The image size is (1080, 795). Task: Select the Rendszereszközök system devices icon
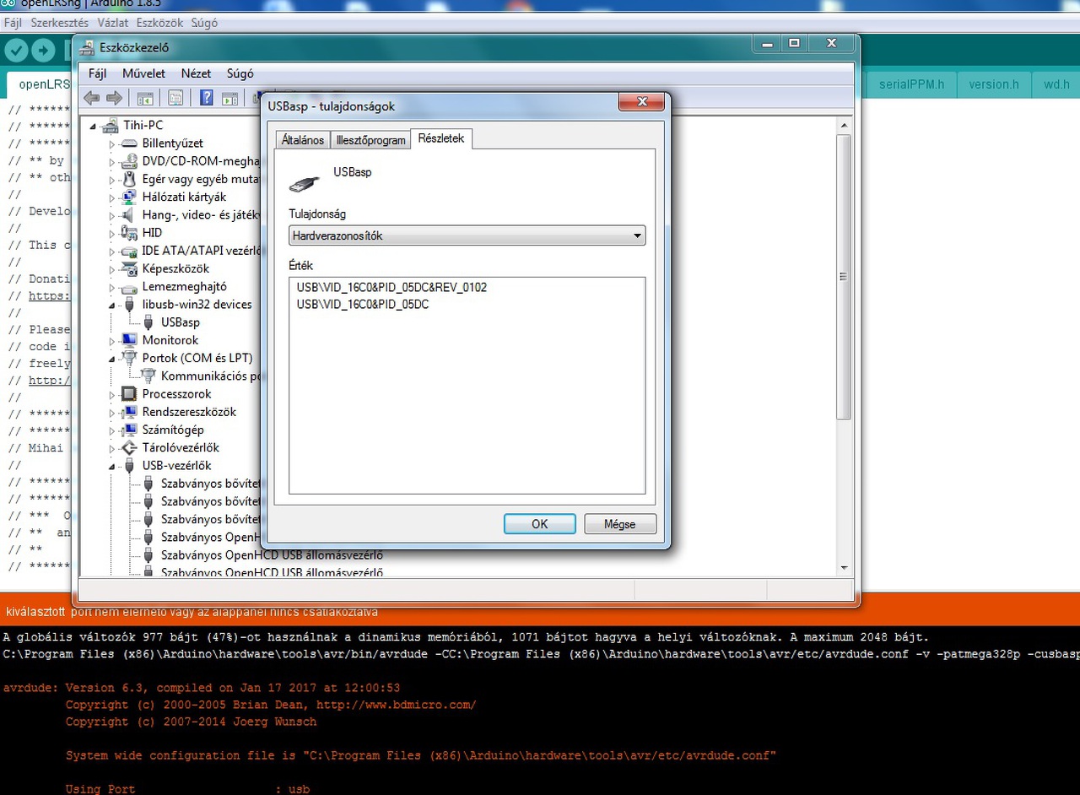[x=128, y=412]
